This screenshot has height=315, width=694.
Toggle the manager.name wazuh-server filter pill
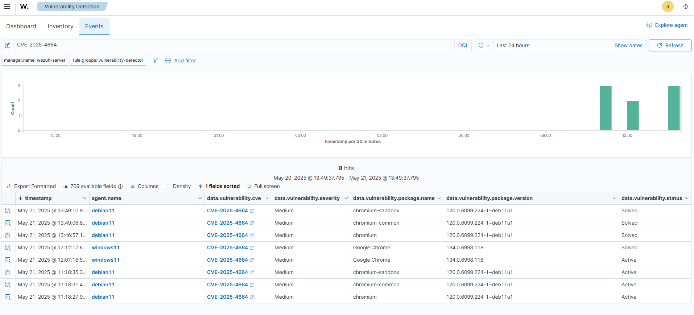point(35,60)
